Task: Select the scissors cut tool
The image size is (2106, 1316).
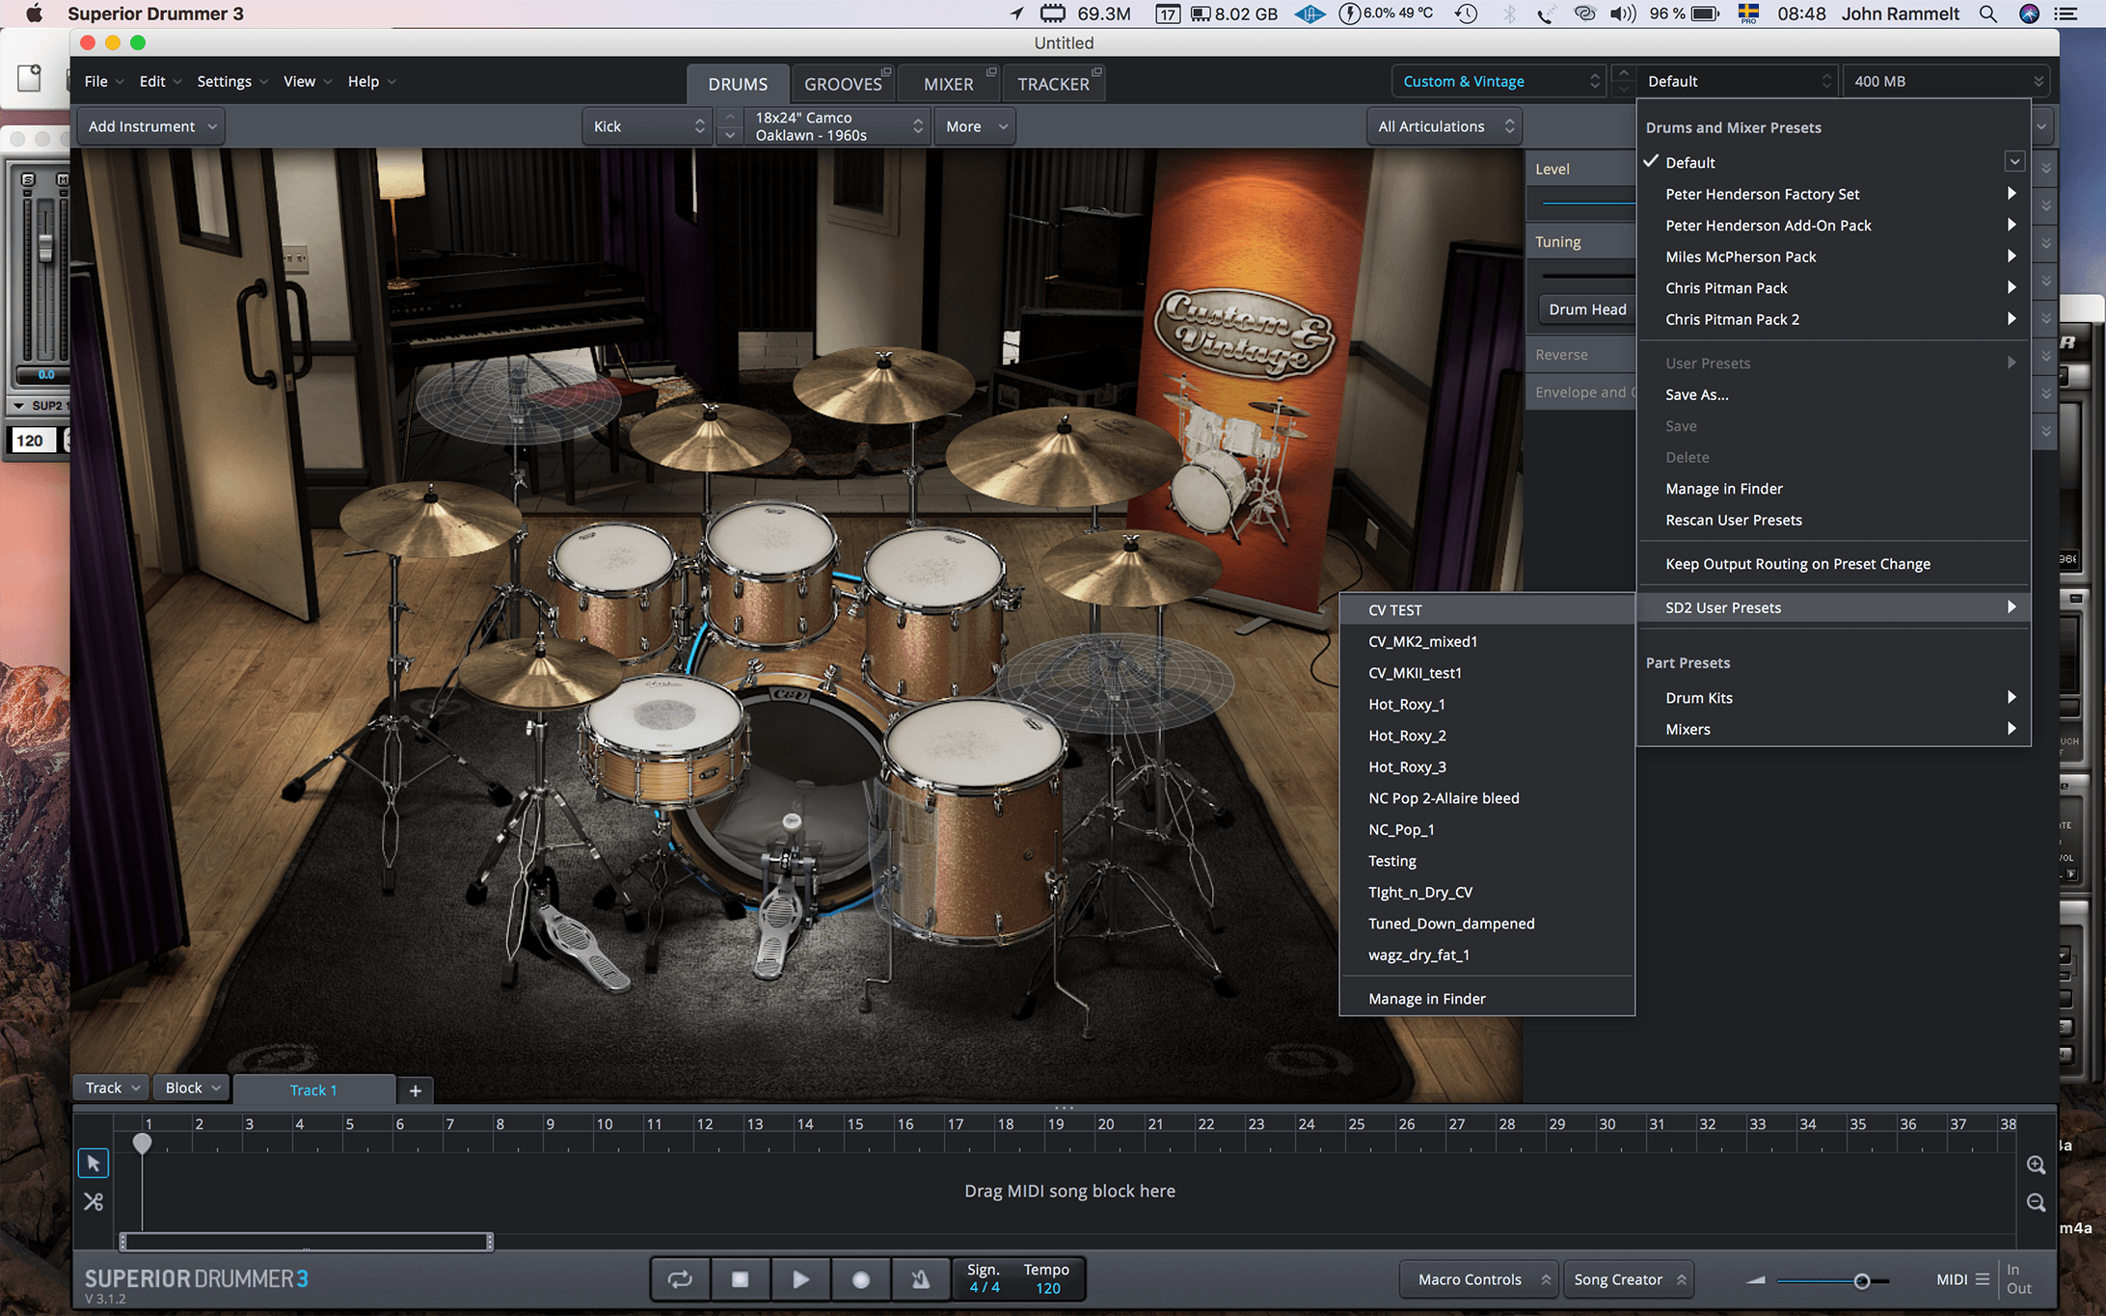Action: point(94,1201)
